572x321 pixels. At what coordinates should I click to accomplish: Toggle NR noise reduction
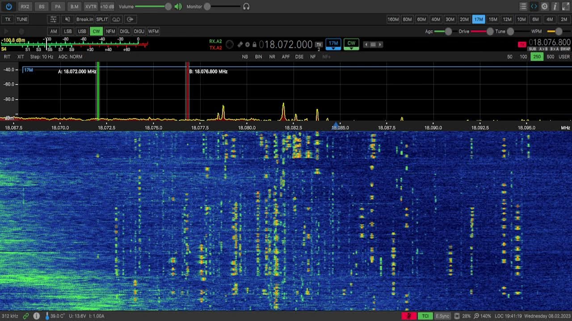tap(272, 57)
